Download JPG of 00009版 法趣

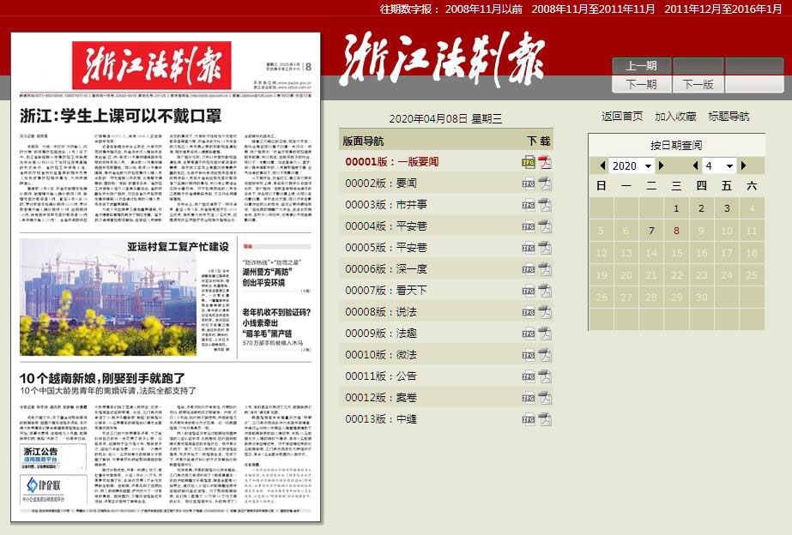point(529,334)
